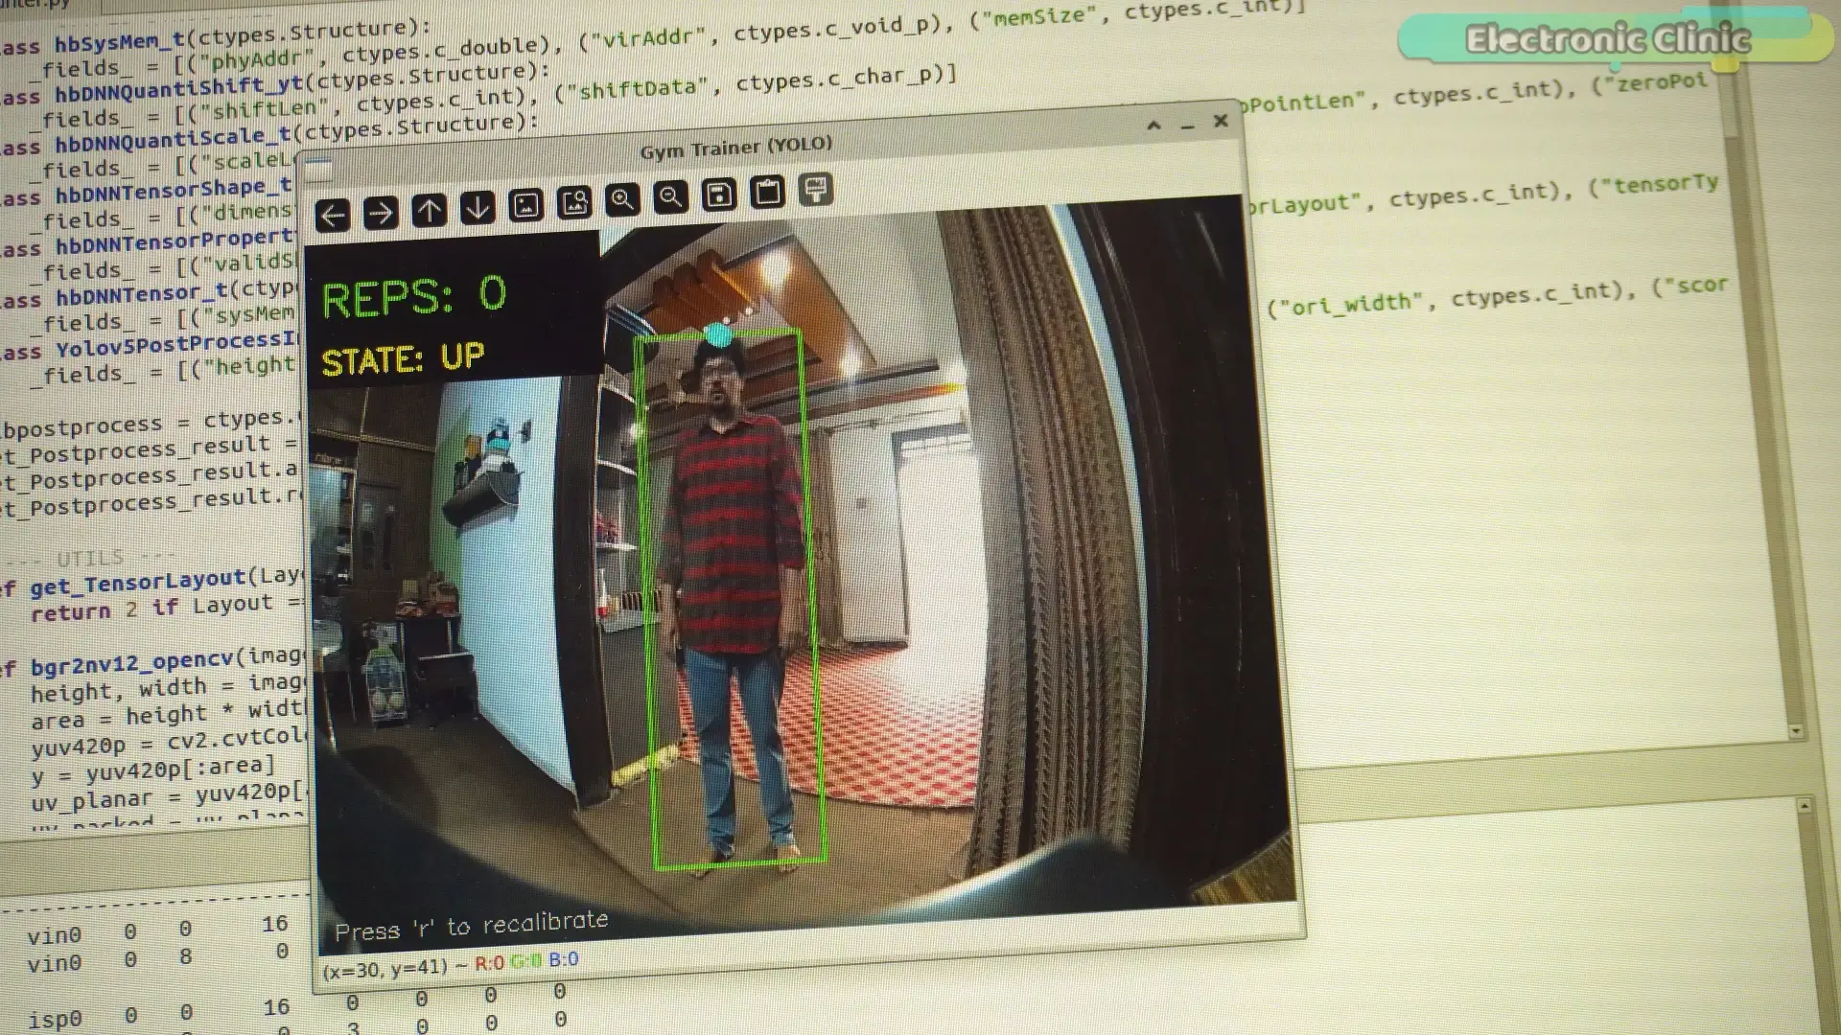Close the Gym Trainer (YOLO) window
1841x1035 pixels.
tap(1221, 121)
